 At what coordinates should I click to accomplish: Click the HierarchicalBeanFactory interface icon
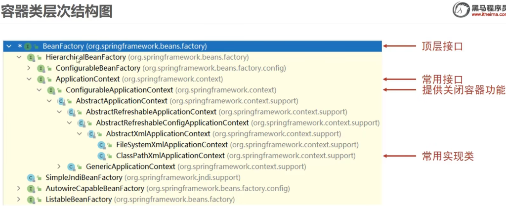[31, 57]
